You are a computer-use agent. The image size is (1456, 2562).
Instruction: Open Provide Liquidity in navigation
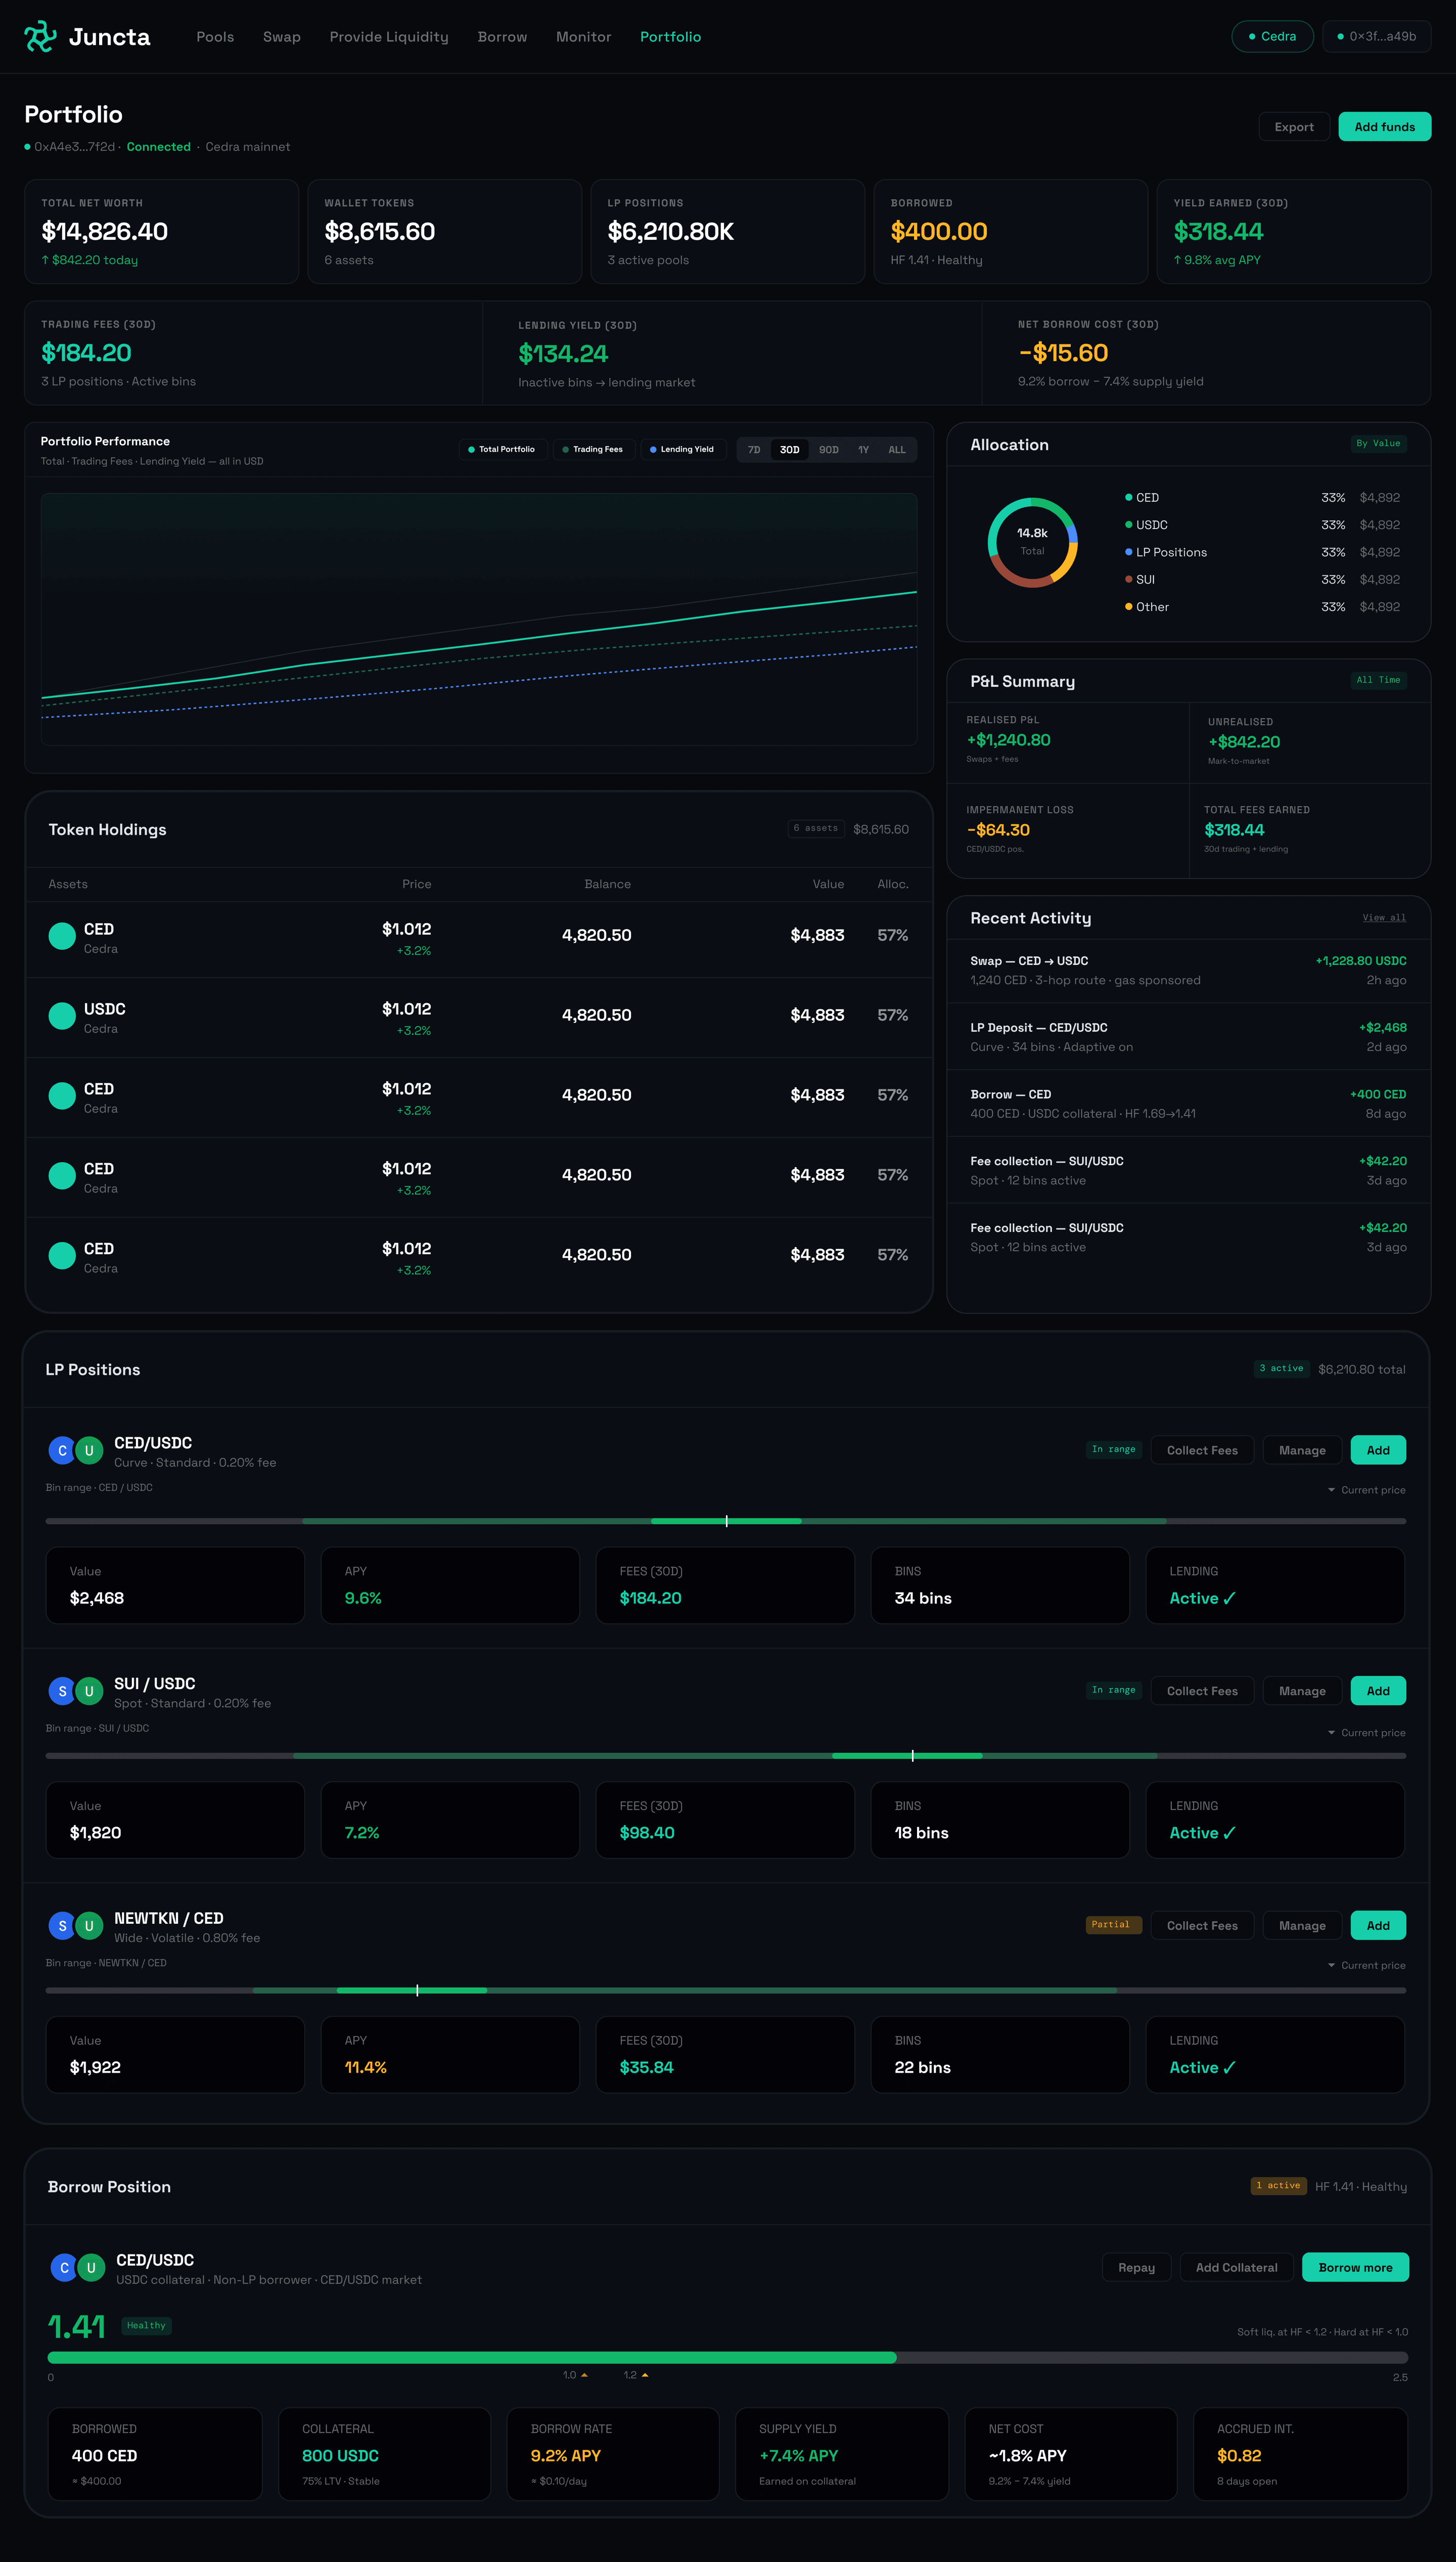389,37
